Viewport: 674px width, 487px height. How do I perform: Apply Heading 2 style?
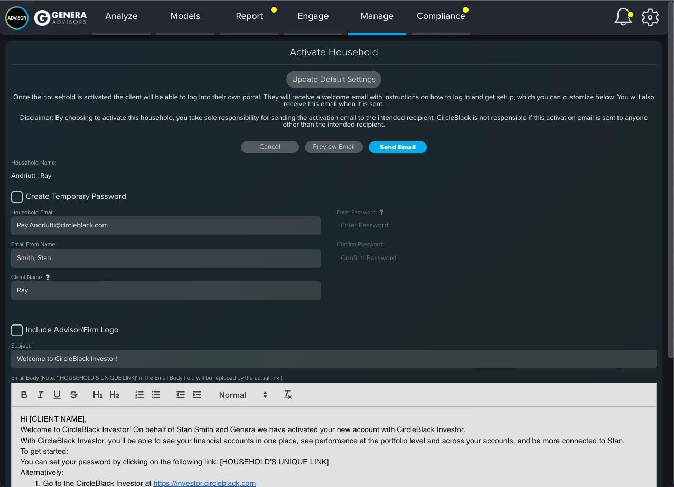[x=114, y=395]
